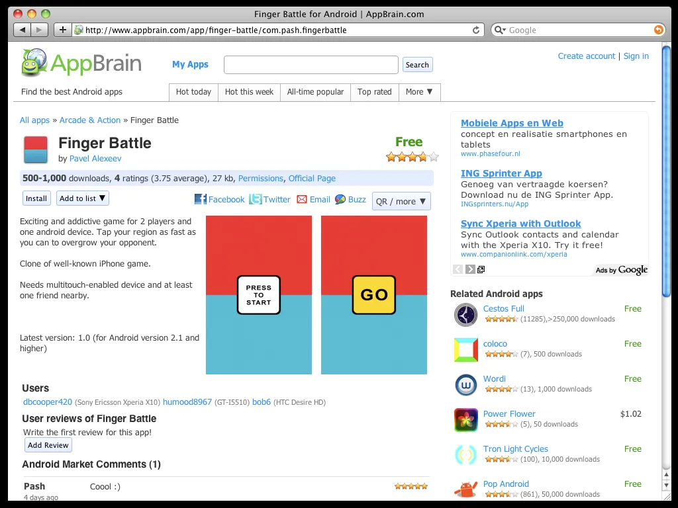View the app Permissions link
Viewport: 678px width, 508px height.
click(261, 179)
